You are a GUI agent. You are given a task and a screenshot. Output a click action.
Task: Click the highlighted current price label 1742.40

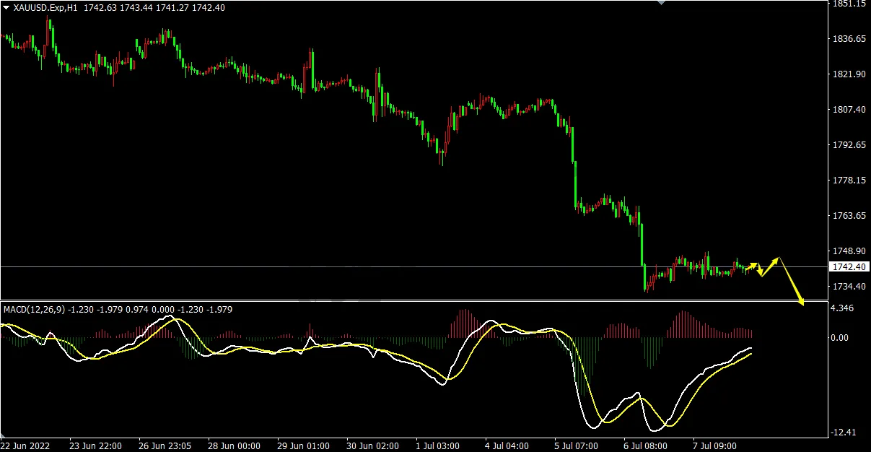(x=848, y=267)
